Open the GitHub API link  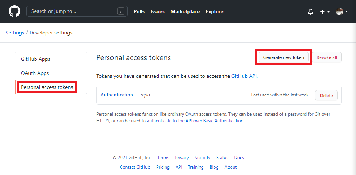[x=244, y=76]
